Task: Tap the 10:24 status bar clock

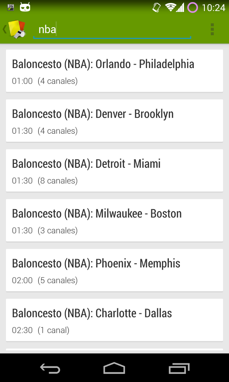Action: (213, 8)
